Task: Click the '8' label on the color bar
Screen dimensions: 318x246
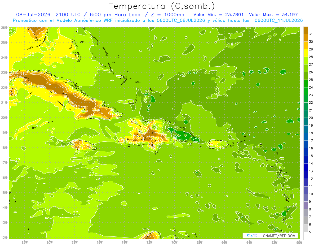Action: click(x=310, y=209)
